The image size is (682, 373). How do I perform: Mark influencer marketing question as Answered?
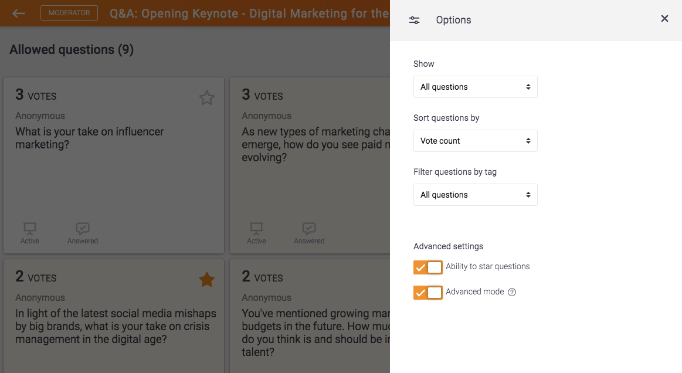coord(83,233)
